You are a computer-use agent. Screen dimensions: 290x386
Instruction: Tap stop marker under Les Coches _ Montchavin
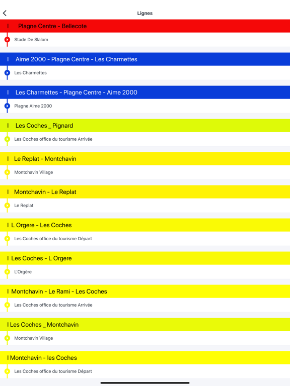[7, 338]
